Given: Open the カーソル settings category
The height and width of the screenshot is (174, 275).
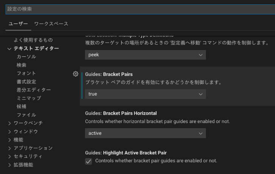Looking at the screenshot, I should (x=26, y=57).
